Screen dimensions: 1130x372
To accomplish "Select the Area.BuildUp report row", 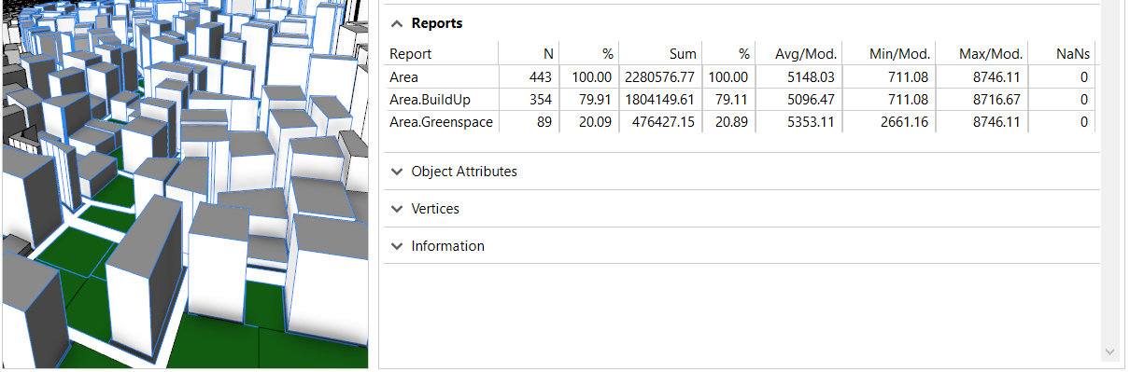I will click(x=740, y=99).
